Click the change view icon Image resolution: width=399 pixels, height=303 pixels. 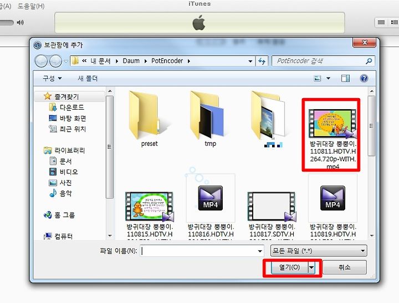tap(318, 78)
